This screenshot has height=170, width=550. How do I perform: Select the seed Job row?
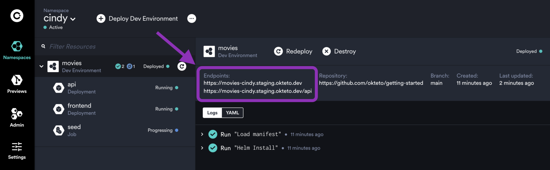point(115,130)
